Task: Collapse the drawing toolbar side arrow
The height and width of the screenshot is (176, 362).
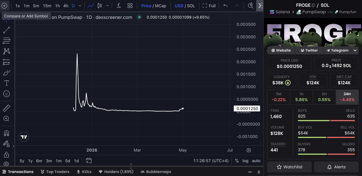Action: 14,146
